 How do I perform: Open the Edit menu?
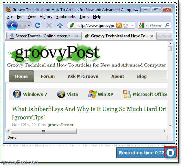(x=20, y=17)
